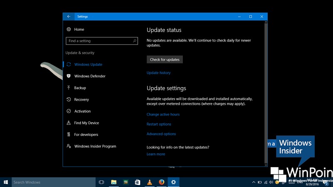Image resolution: width=333 pixels, height=187 pixels.
Task: Launch Firefox from the taskbar
Action: click(x=162, y=182)
